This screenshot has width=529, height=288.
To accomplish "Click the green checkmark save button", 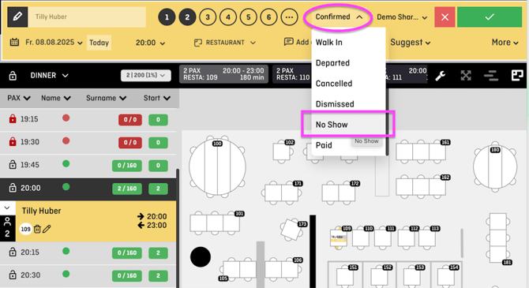I will coord(490,17).
